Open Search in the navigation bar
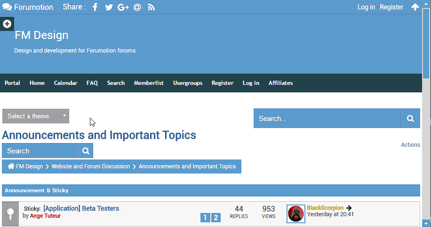The height and width of the screenshot is (227, 431). point(116,83)
